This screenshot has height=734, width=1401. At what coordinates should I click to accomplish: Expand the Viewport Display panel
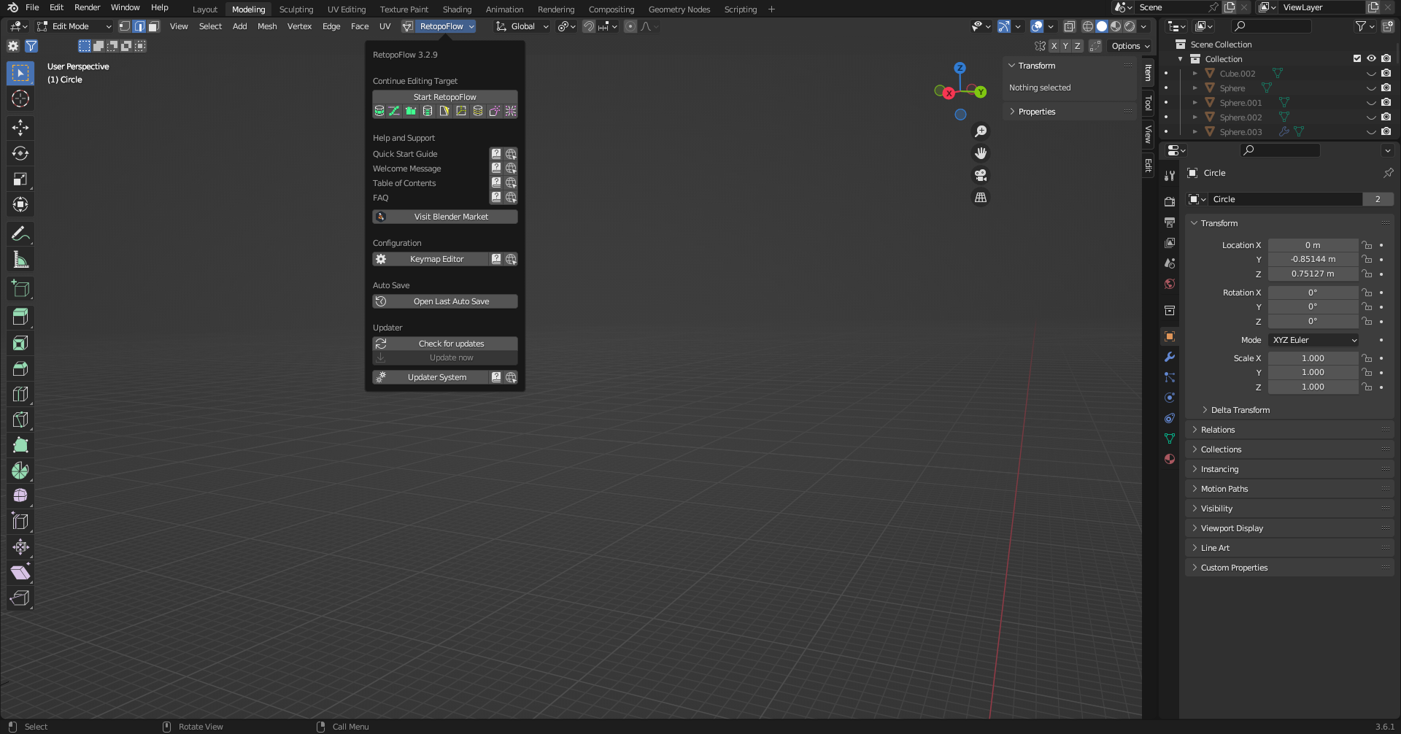[1290, 528]
